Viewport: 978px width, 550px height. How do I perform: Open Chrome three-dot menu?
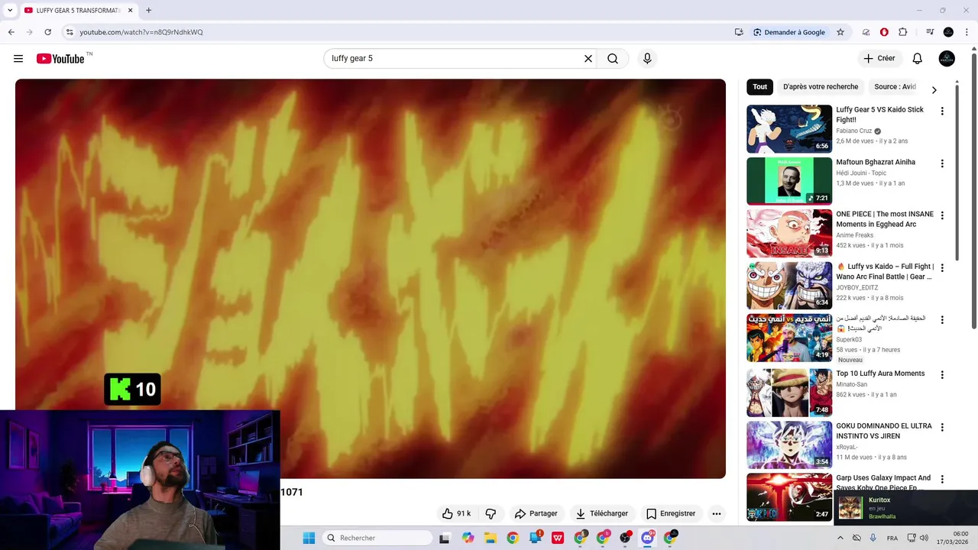point(967,32)
